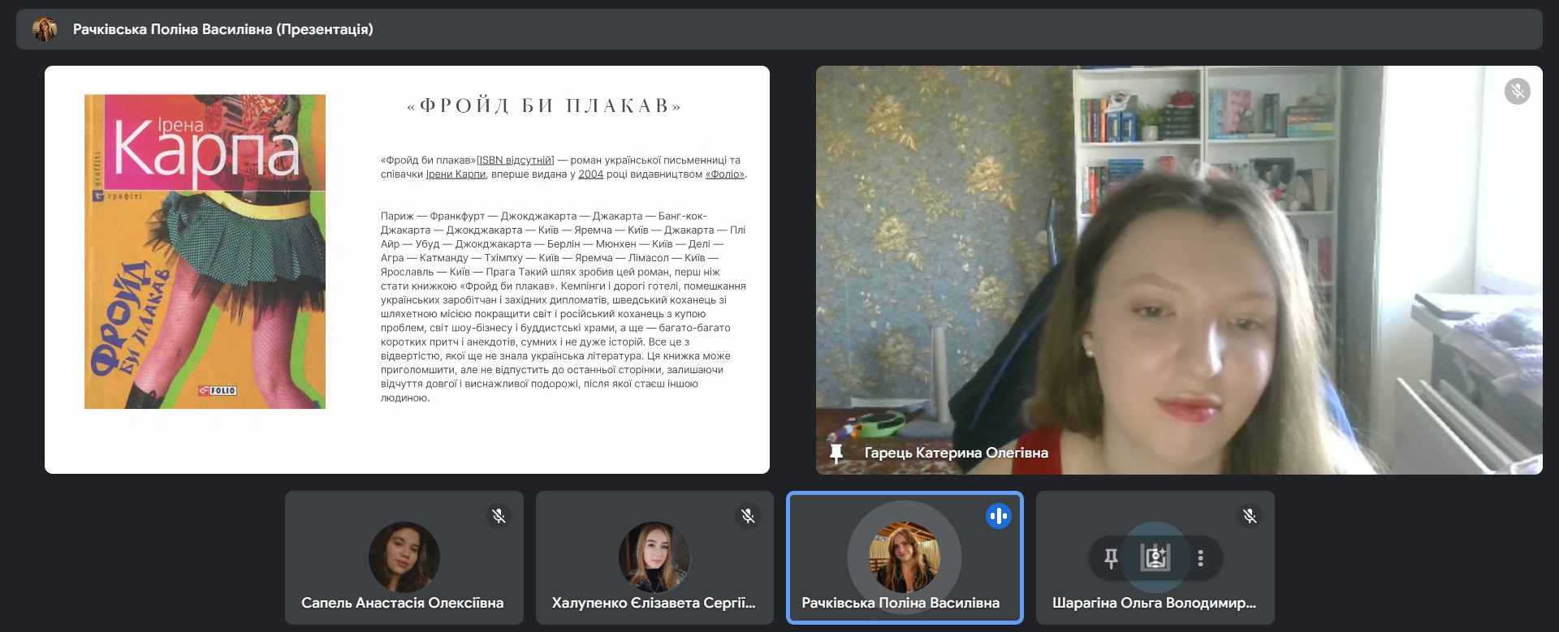Select Сапель Анастасія Олексіївна's profile avatar
Viewport: 1559px width, 632px height.
[404, 557]
